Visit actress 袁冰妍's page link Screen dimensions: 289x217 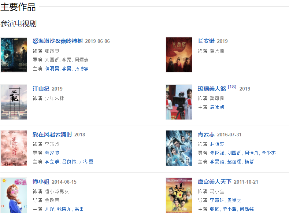(217, 107)
